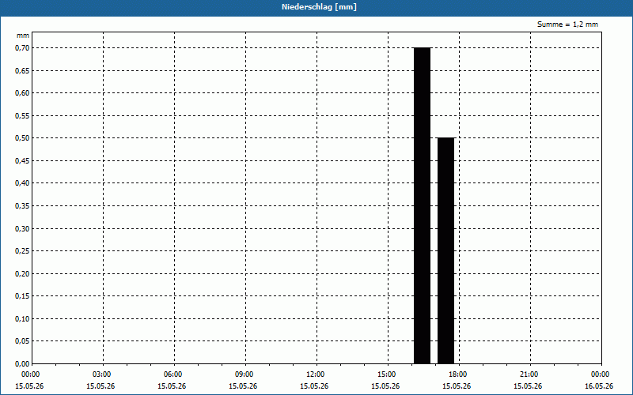
Task: Click the 0,25 y-axis value
Action: (22, 251)
